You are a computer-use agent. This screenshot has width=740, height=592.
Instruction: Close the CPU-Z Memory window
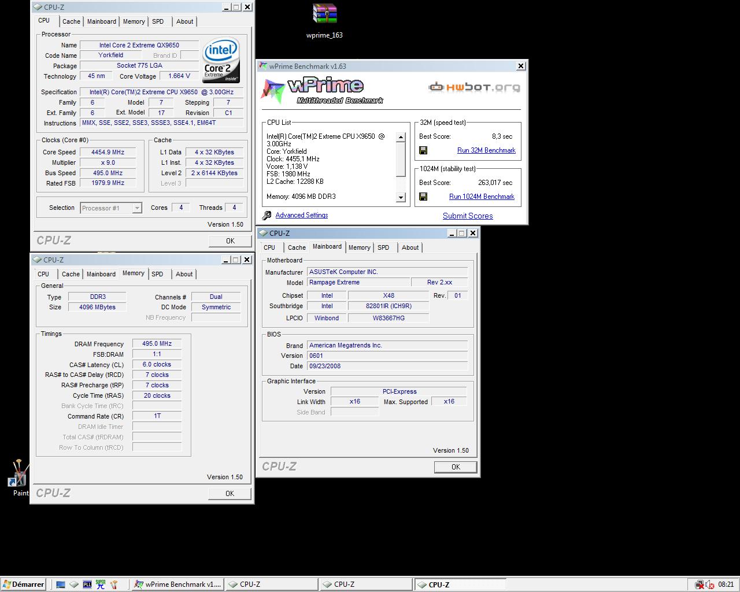click(x=247, y=260)
